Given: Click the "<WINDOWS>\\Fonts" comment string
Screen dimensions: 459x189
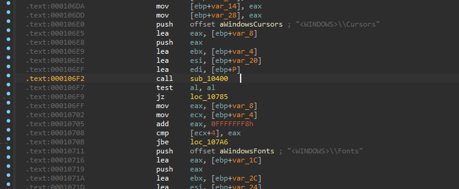Looking at the screenshot, I should click(325, 151).
